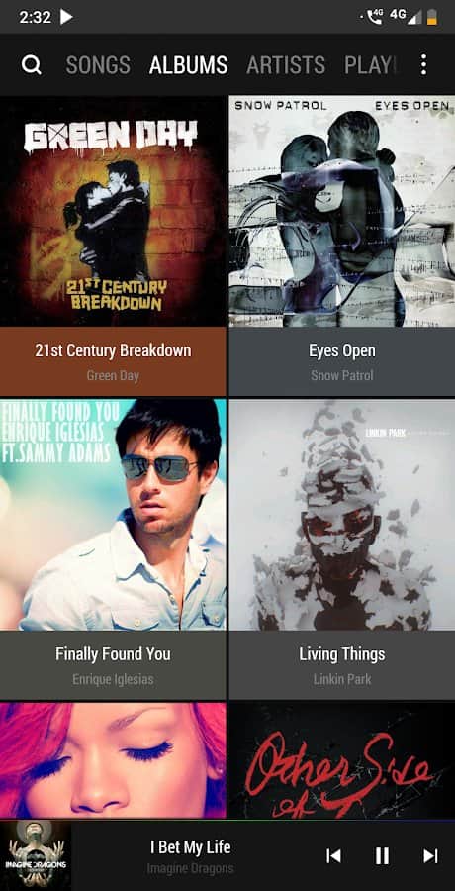Image resolution: width=455 pixels, height=891 pixels.
Task: Open I Bet My Life now-playing title
Action: pos(190,847)
